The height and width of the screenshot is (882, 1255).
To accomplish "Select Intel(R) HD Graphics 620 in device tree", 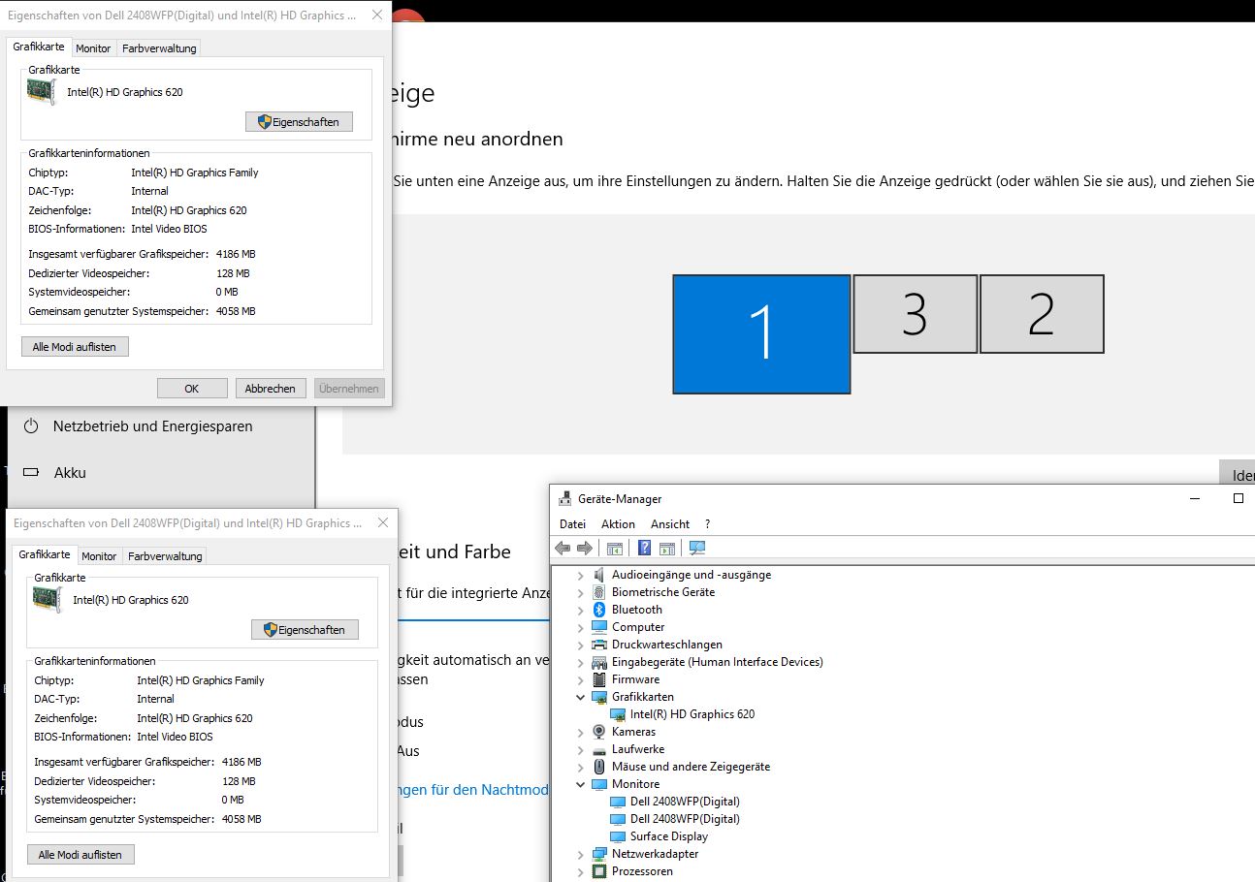I will coord(692,714).
